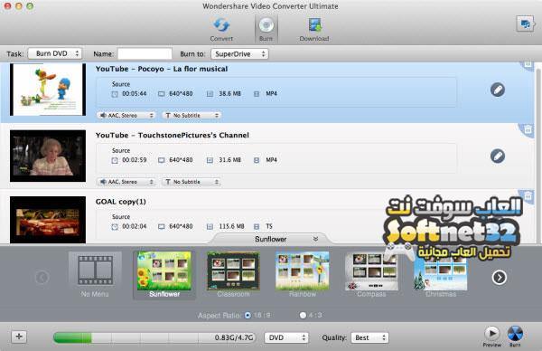Screen dimensions: 542x351
Task: Click the Burn button at bottom right
Action: click(515, 337)
